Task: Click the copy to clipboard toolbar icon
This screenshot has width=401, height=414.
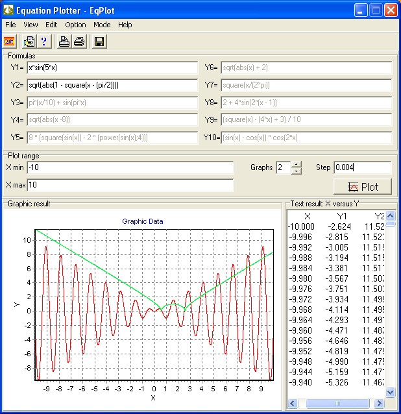Action: pyautogui.click(x=29, y=42)
